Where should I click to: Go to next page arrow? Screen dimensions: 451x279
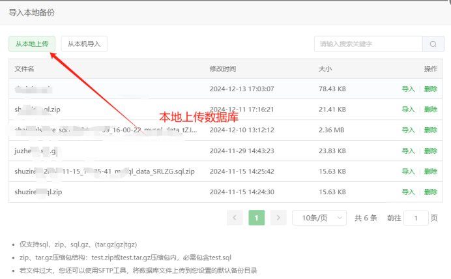[278, 218]
